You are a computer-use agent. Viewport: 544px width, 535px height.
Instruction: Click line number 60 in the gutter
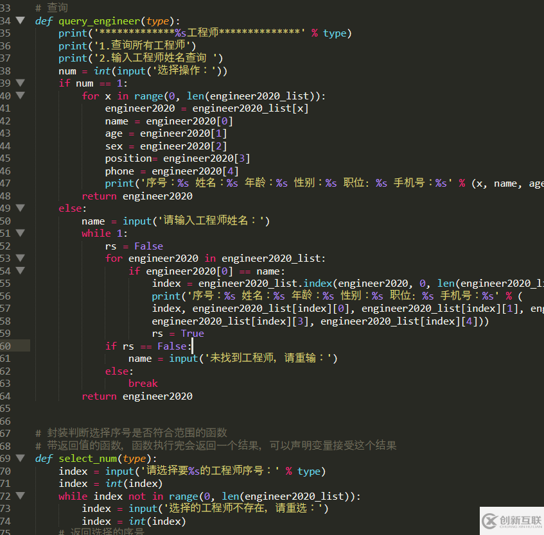tap(6, 346)
